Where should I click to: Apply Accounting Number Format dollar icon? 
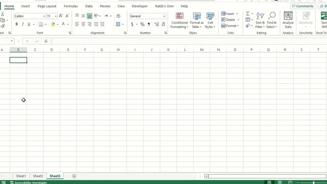(x=132, y=24)
